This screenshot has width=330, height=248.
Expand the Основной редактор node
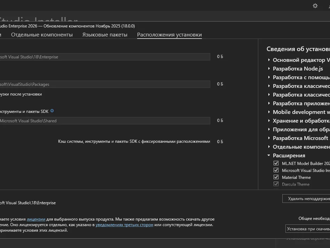[269, 60]
